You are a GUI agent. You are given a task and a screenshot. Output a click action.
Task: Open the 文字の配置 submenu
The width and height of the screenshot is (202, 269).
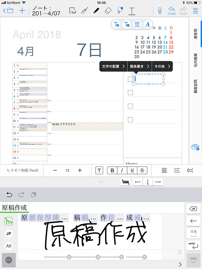pyautogui.click(x=113, y=66)
